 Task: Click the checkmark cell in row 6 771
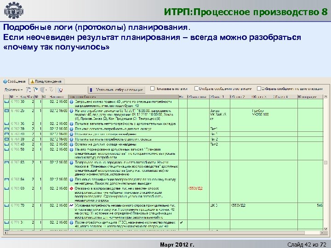[x=181, y=222]
